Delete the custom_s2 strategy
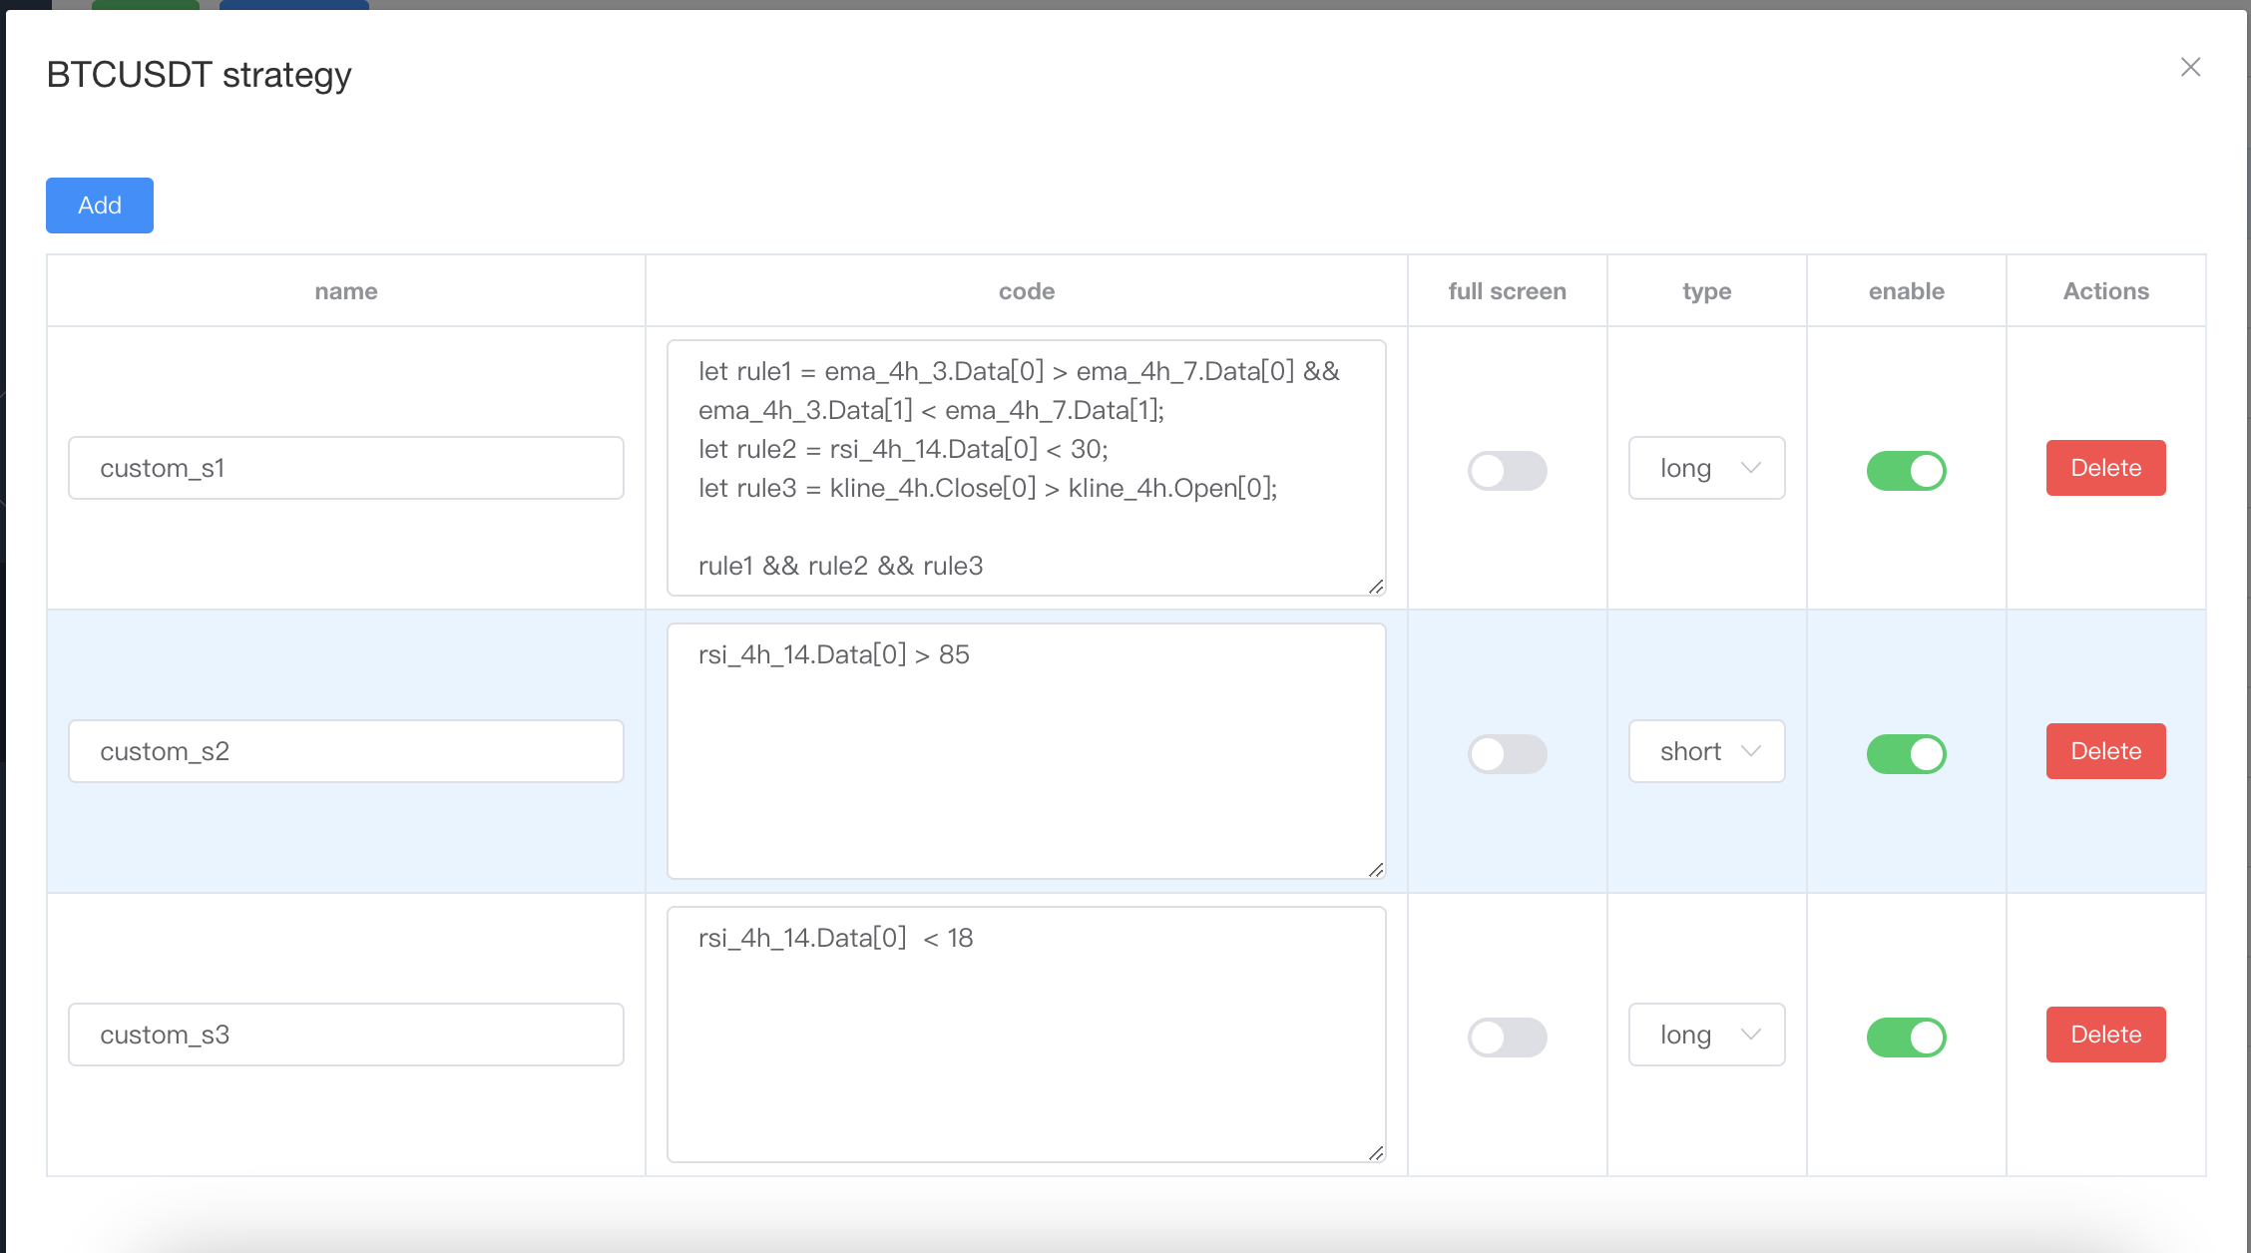Image resolution: width=2251 pixels, height=1253 pixels. click(2105, 751)
